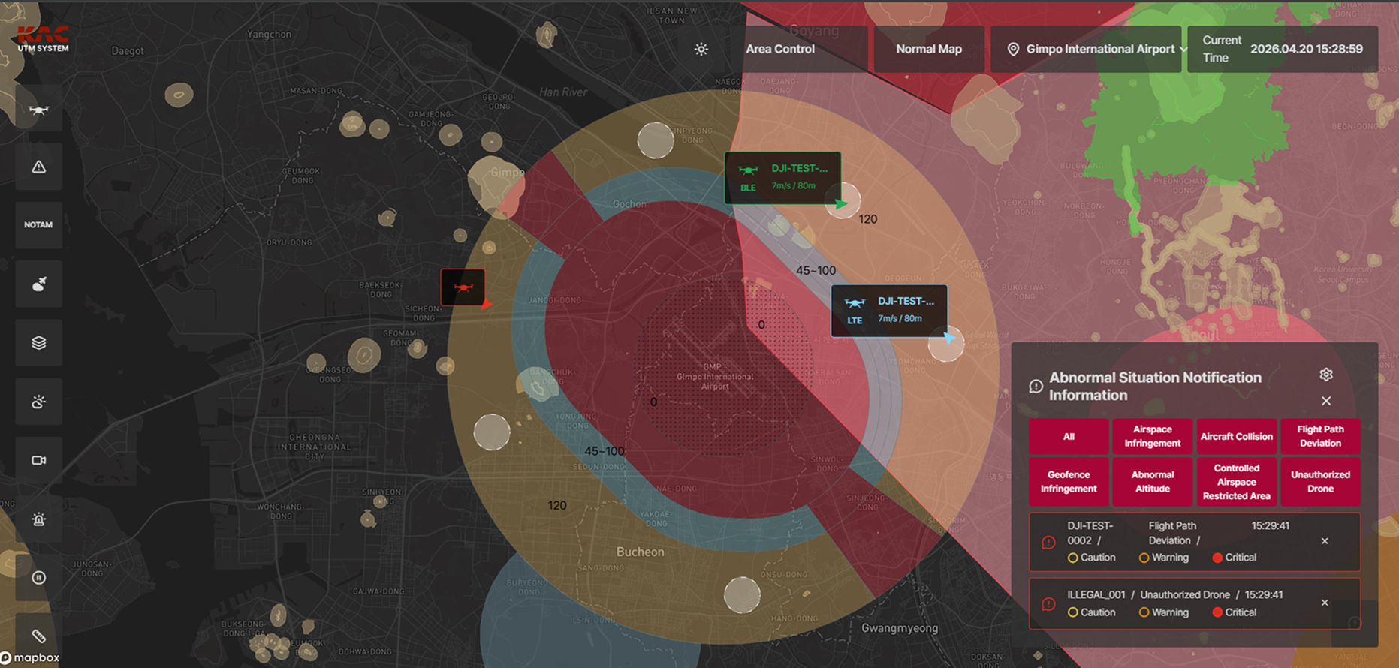Dismiss the ILLEGAL_001 unauthorized drone alert

click(x=1325, y=603)
